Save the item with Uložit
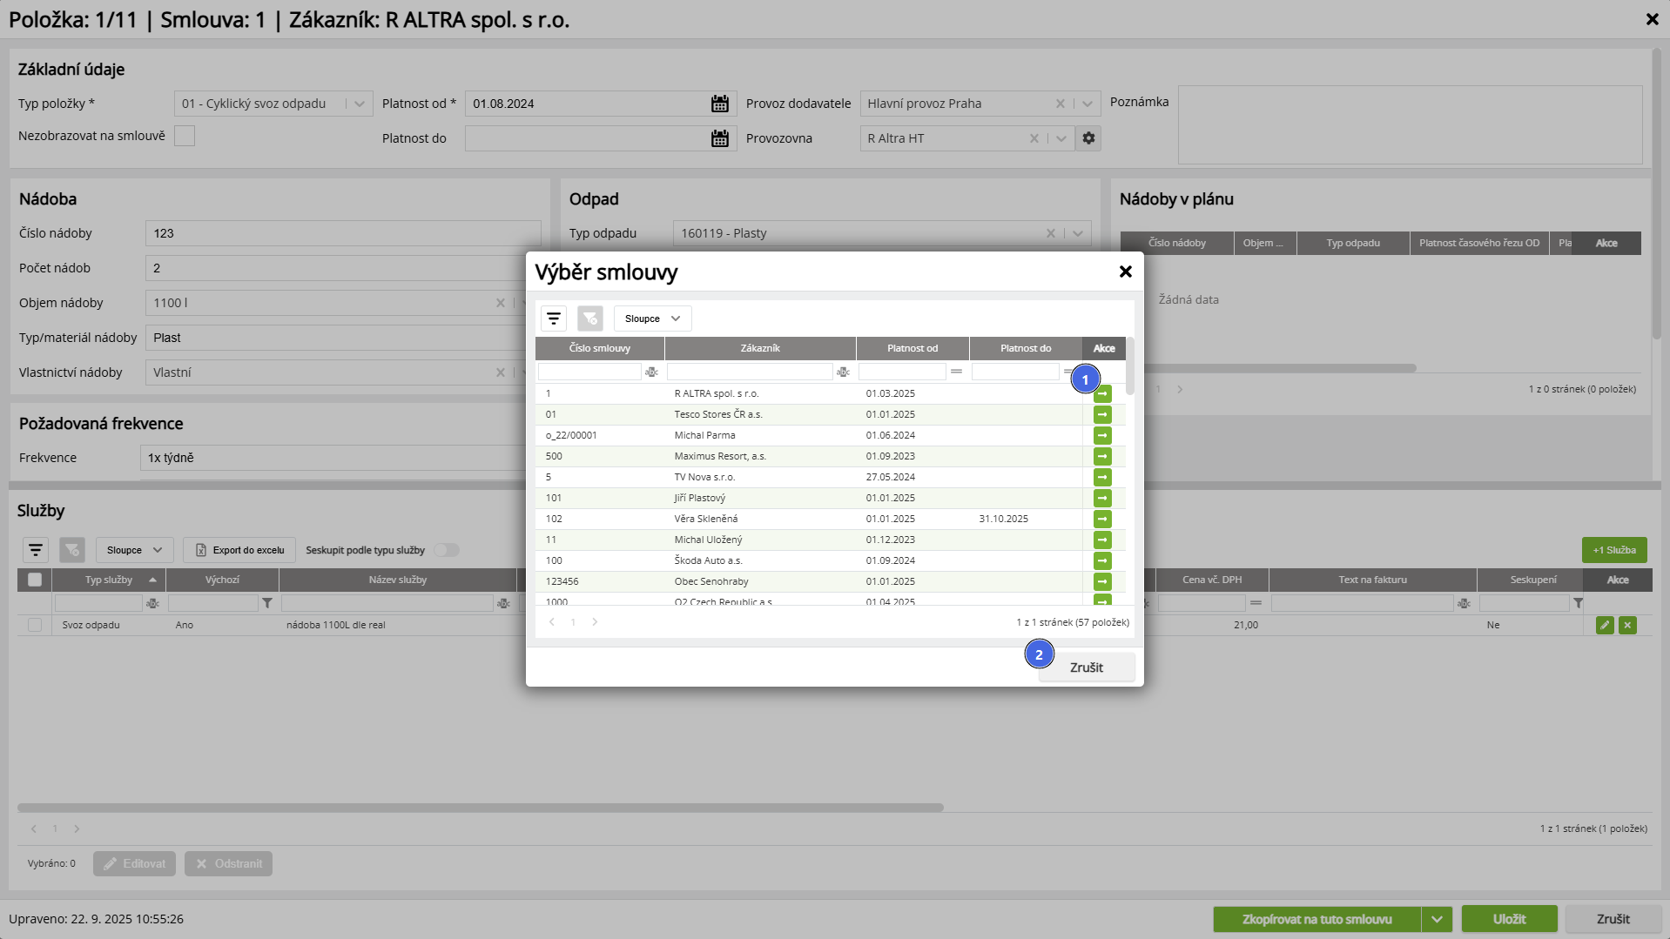Image resolution: width=1670 pixels, height=939 pixels. [x=1510, y=919]
